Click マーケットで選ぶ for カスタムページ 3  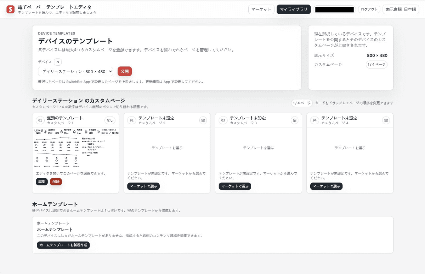(x=235, y=186)
